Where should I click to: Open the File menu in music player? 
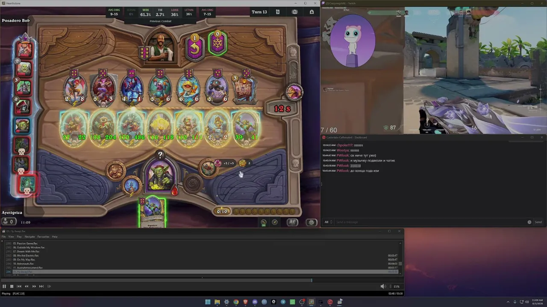(4, 237)
